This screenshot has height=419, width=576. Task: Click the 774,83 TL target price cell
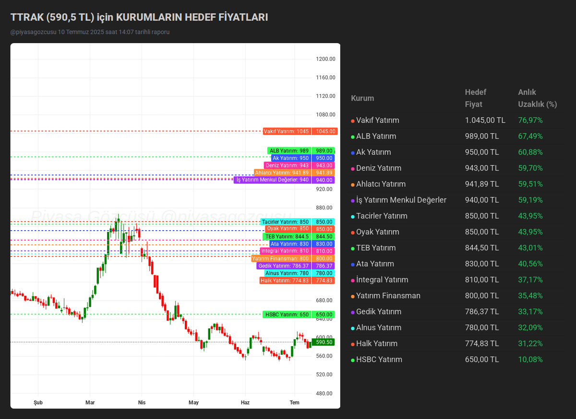click(482, 343)
